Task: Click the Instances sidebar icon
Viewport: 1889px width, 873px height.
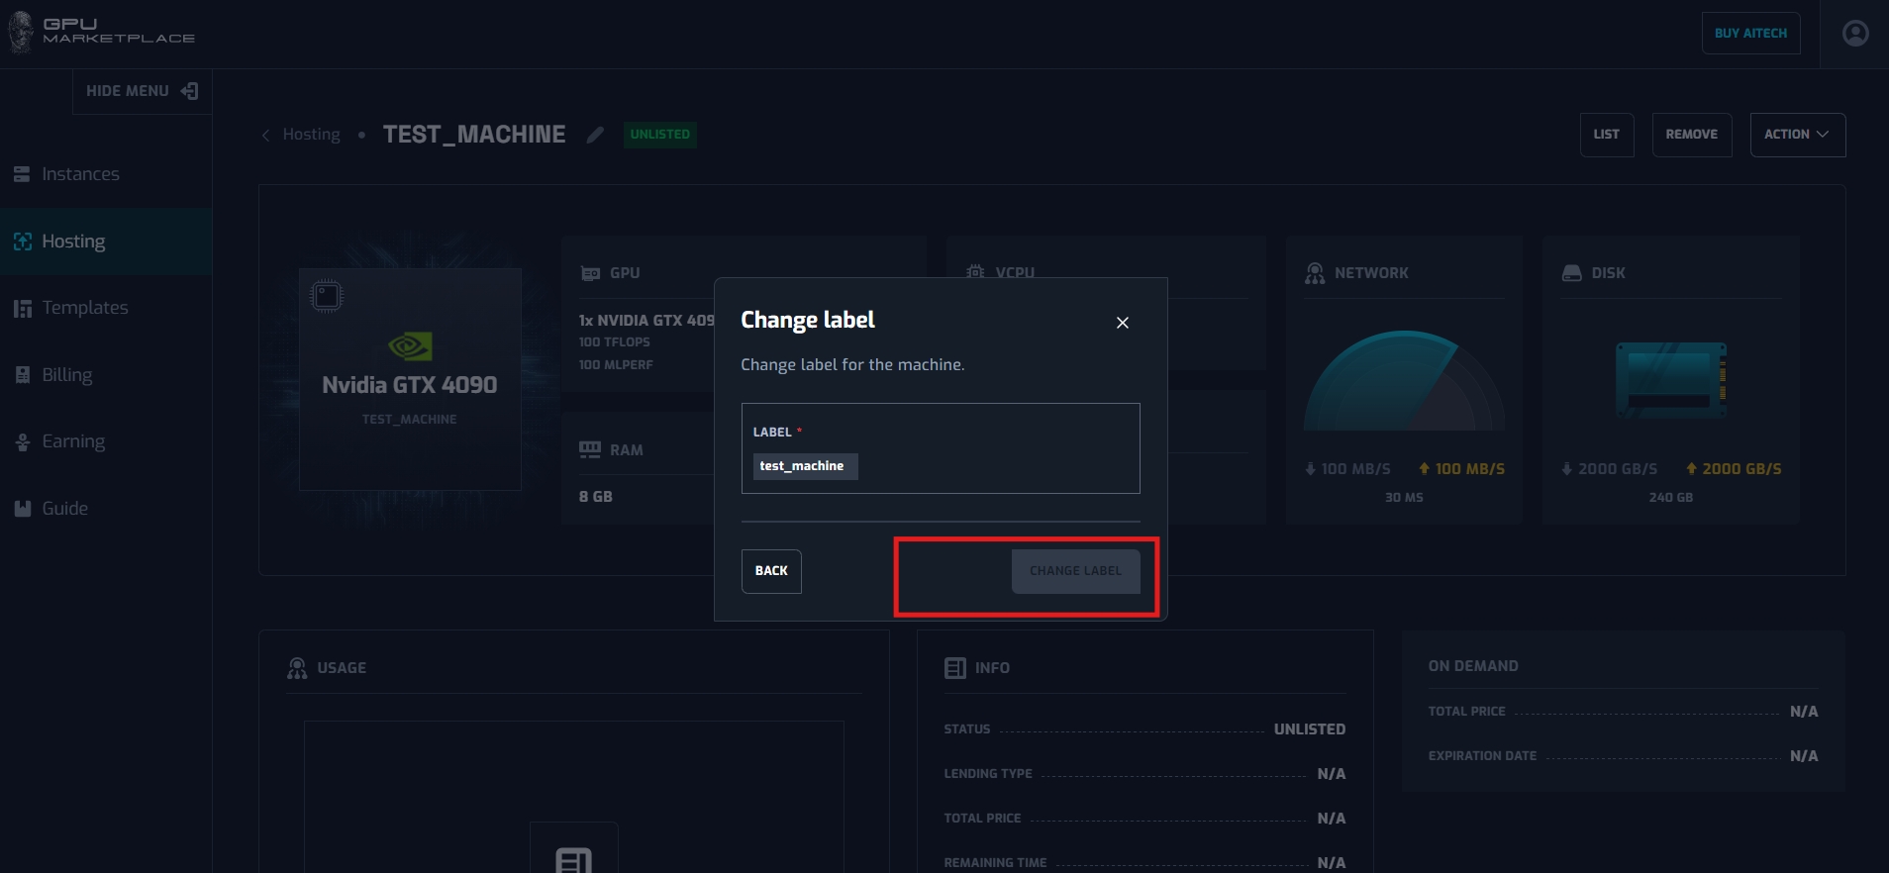Action: tap(22, 174)
